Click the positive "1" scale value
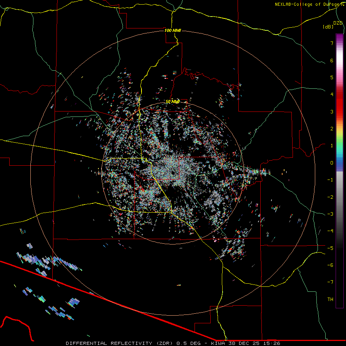Viewport: 346px width, 346px height. pyautogui.click(x=332, y=146)
